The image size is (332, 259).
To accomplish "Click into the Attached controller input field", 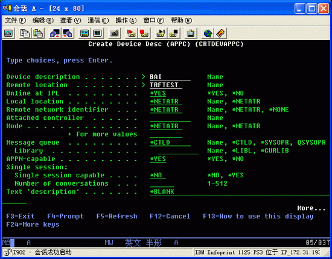I will tap(170, 118).
